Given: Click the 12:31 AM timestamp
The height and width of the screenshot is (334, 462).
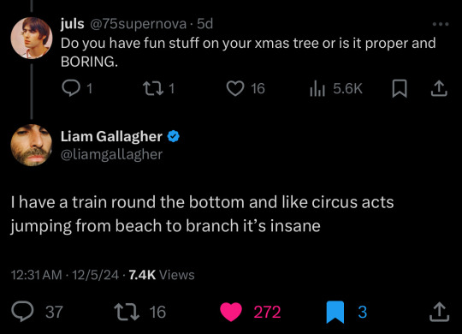Looking at the screenshot, I should [37, 275].
